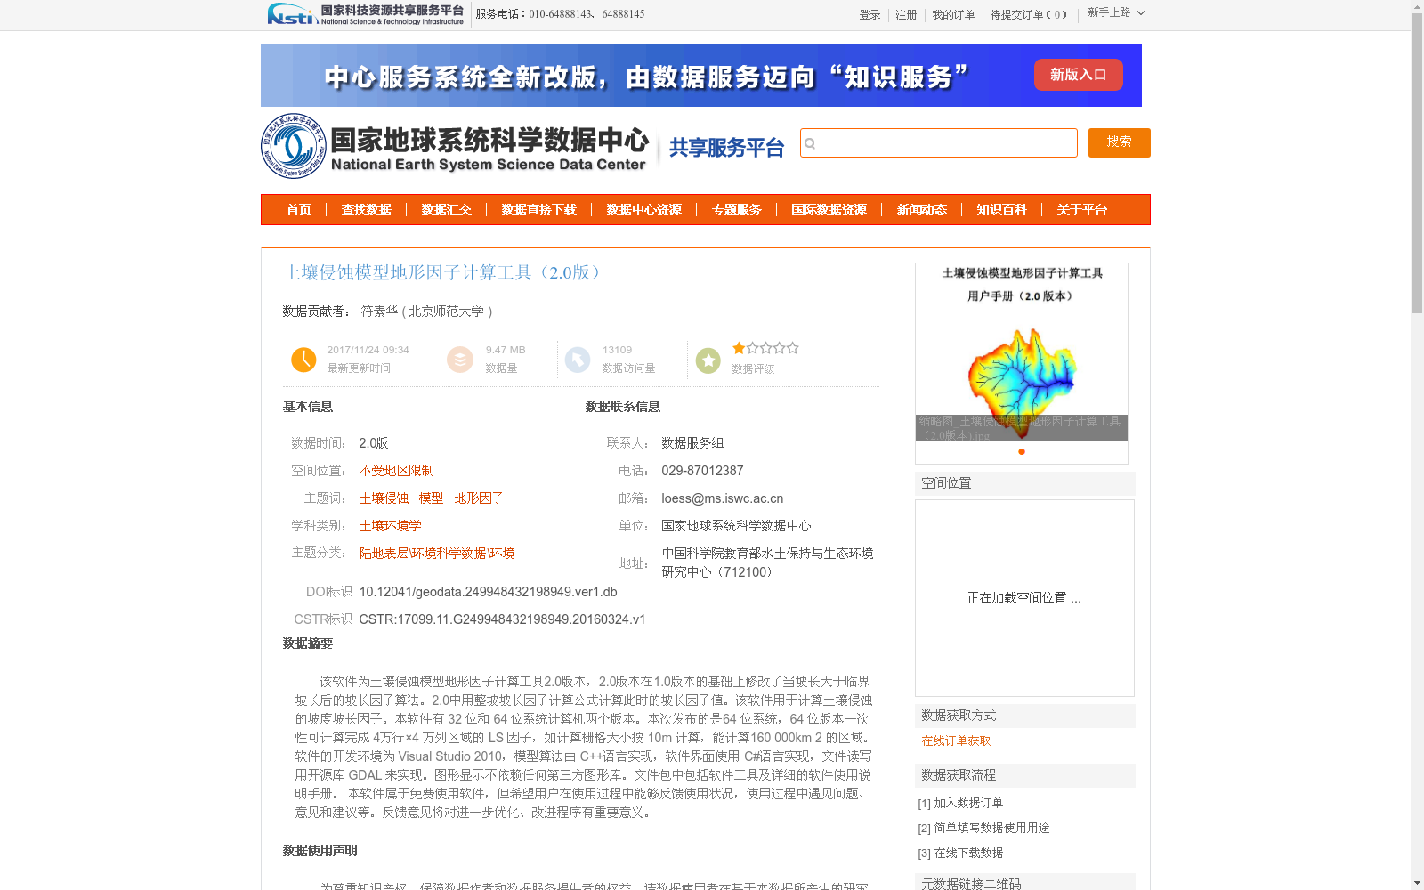Open the 数据直接下载 menu
Image resolution: width=1424 pixels, height=890 pixels.
pyautogui.click(x=539, y=210)
